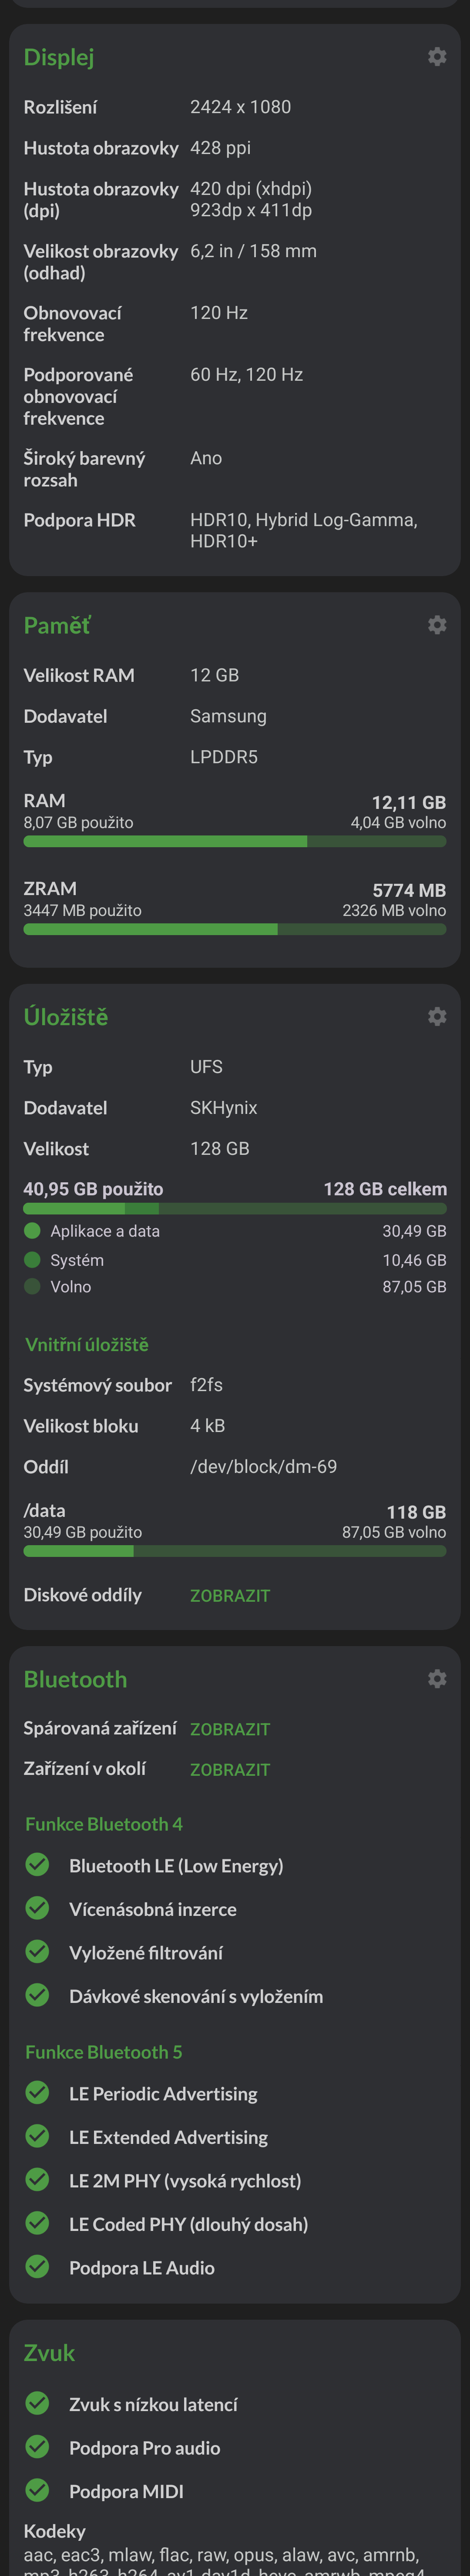Tap Bluetooth LE (Low Energy) check icon

(37, 1865)
